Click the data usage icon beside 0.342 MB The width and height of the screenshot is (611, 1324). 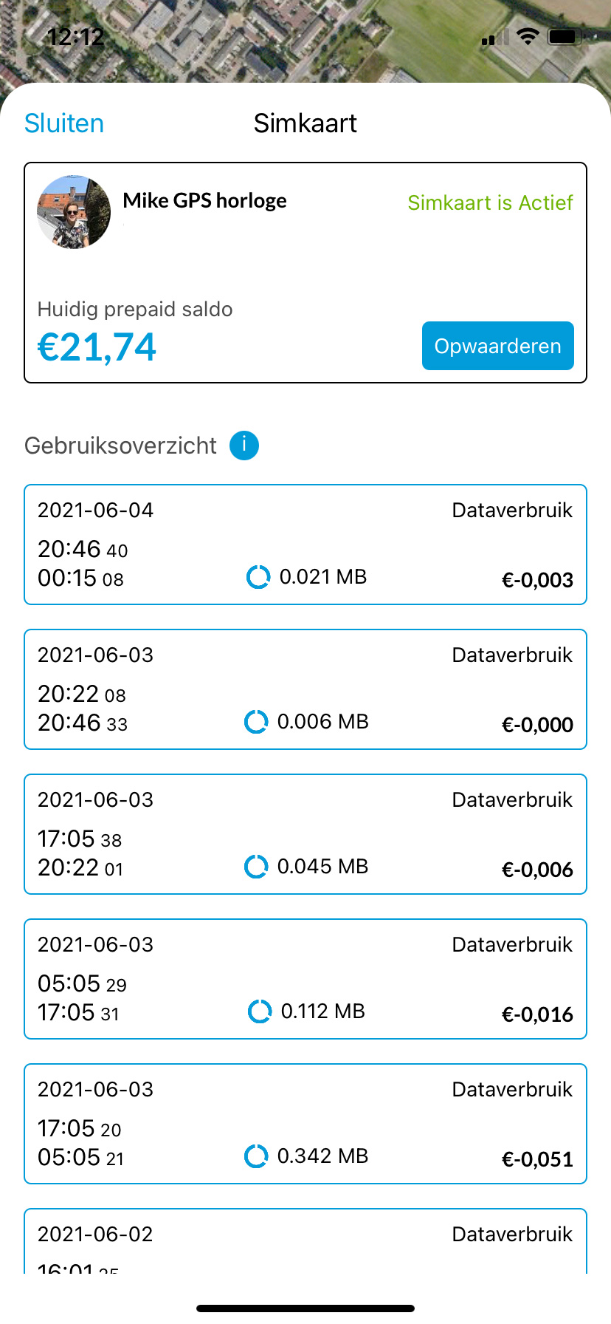tap(256, 1156)
